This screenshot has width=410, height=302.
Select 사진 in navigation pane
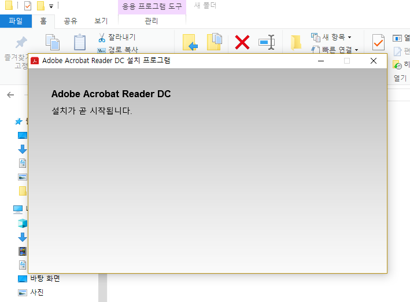point(30,292)
